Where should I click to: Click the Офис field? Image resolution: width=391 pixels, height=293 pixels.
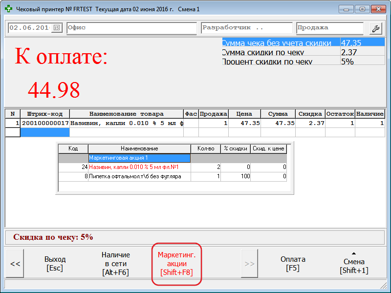131,28
